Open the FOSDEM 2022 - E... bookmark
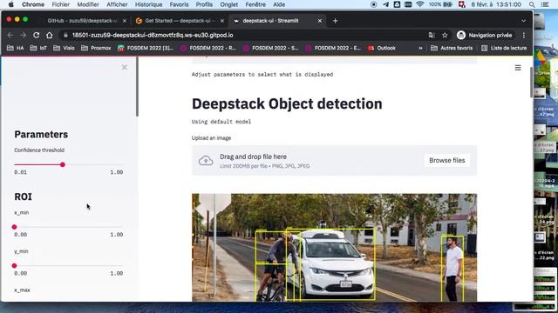Viewport: 558px width, 313px height. [333, 48]
